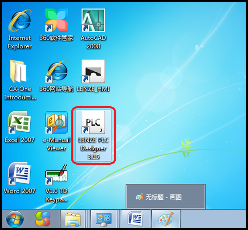Image resolution: width=248 pixels, height=230 pixels.
Task: Click the "LENZE_HMI" label text
Action: [x=93, y=89]
